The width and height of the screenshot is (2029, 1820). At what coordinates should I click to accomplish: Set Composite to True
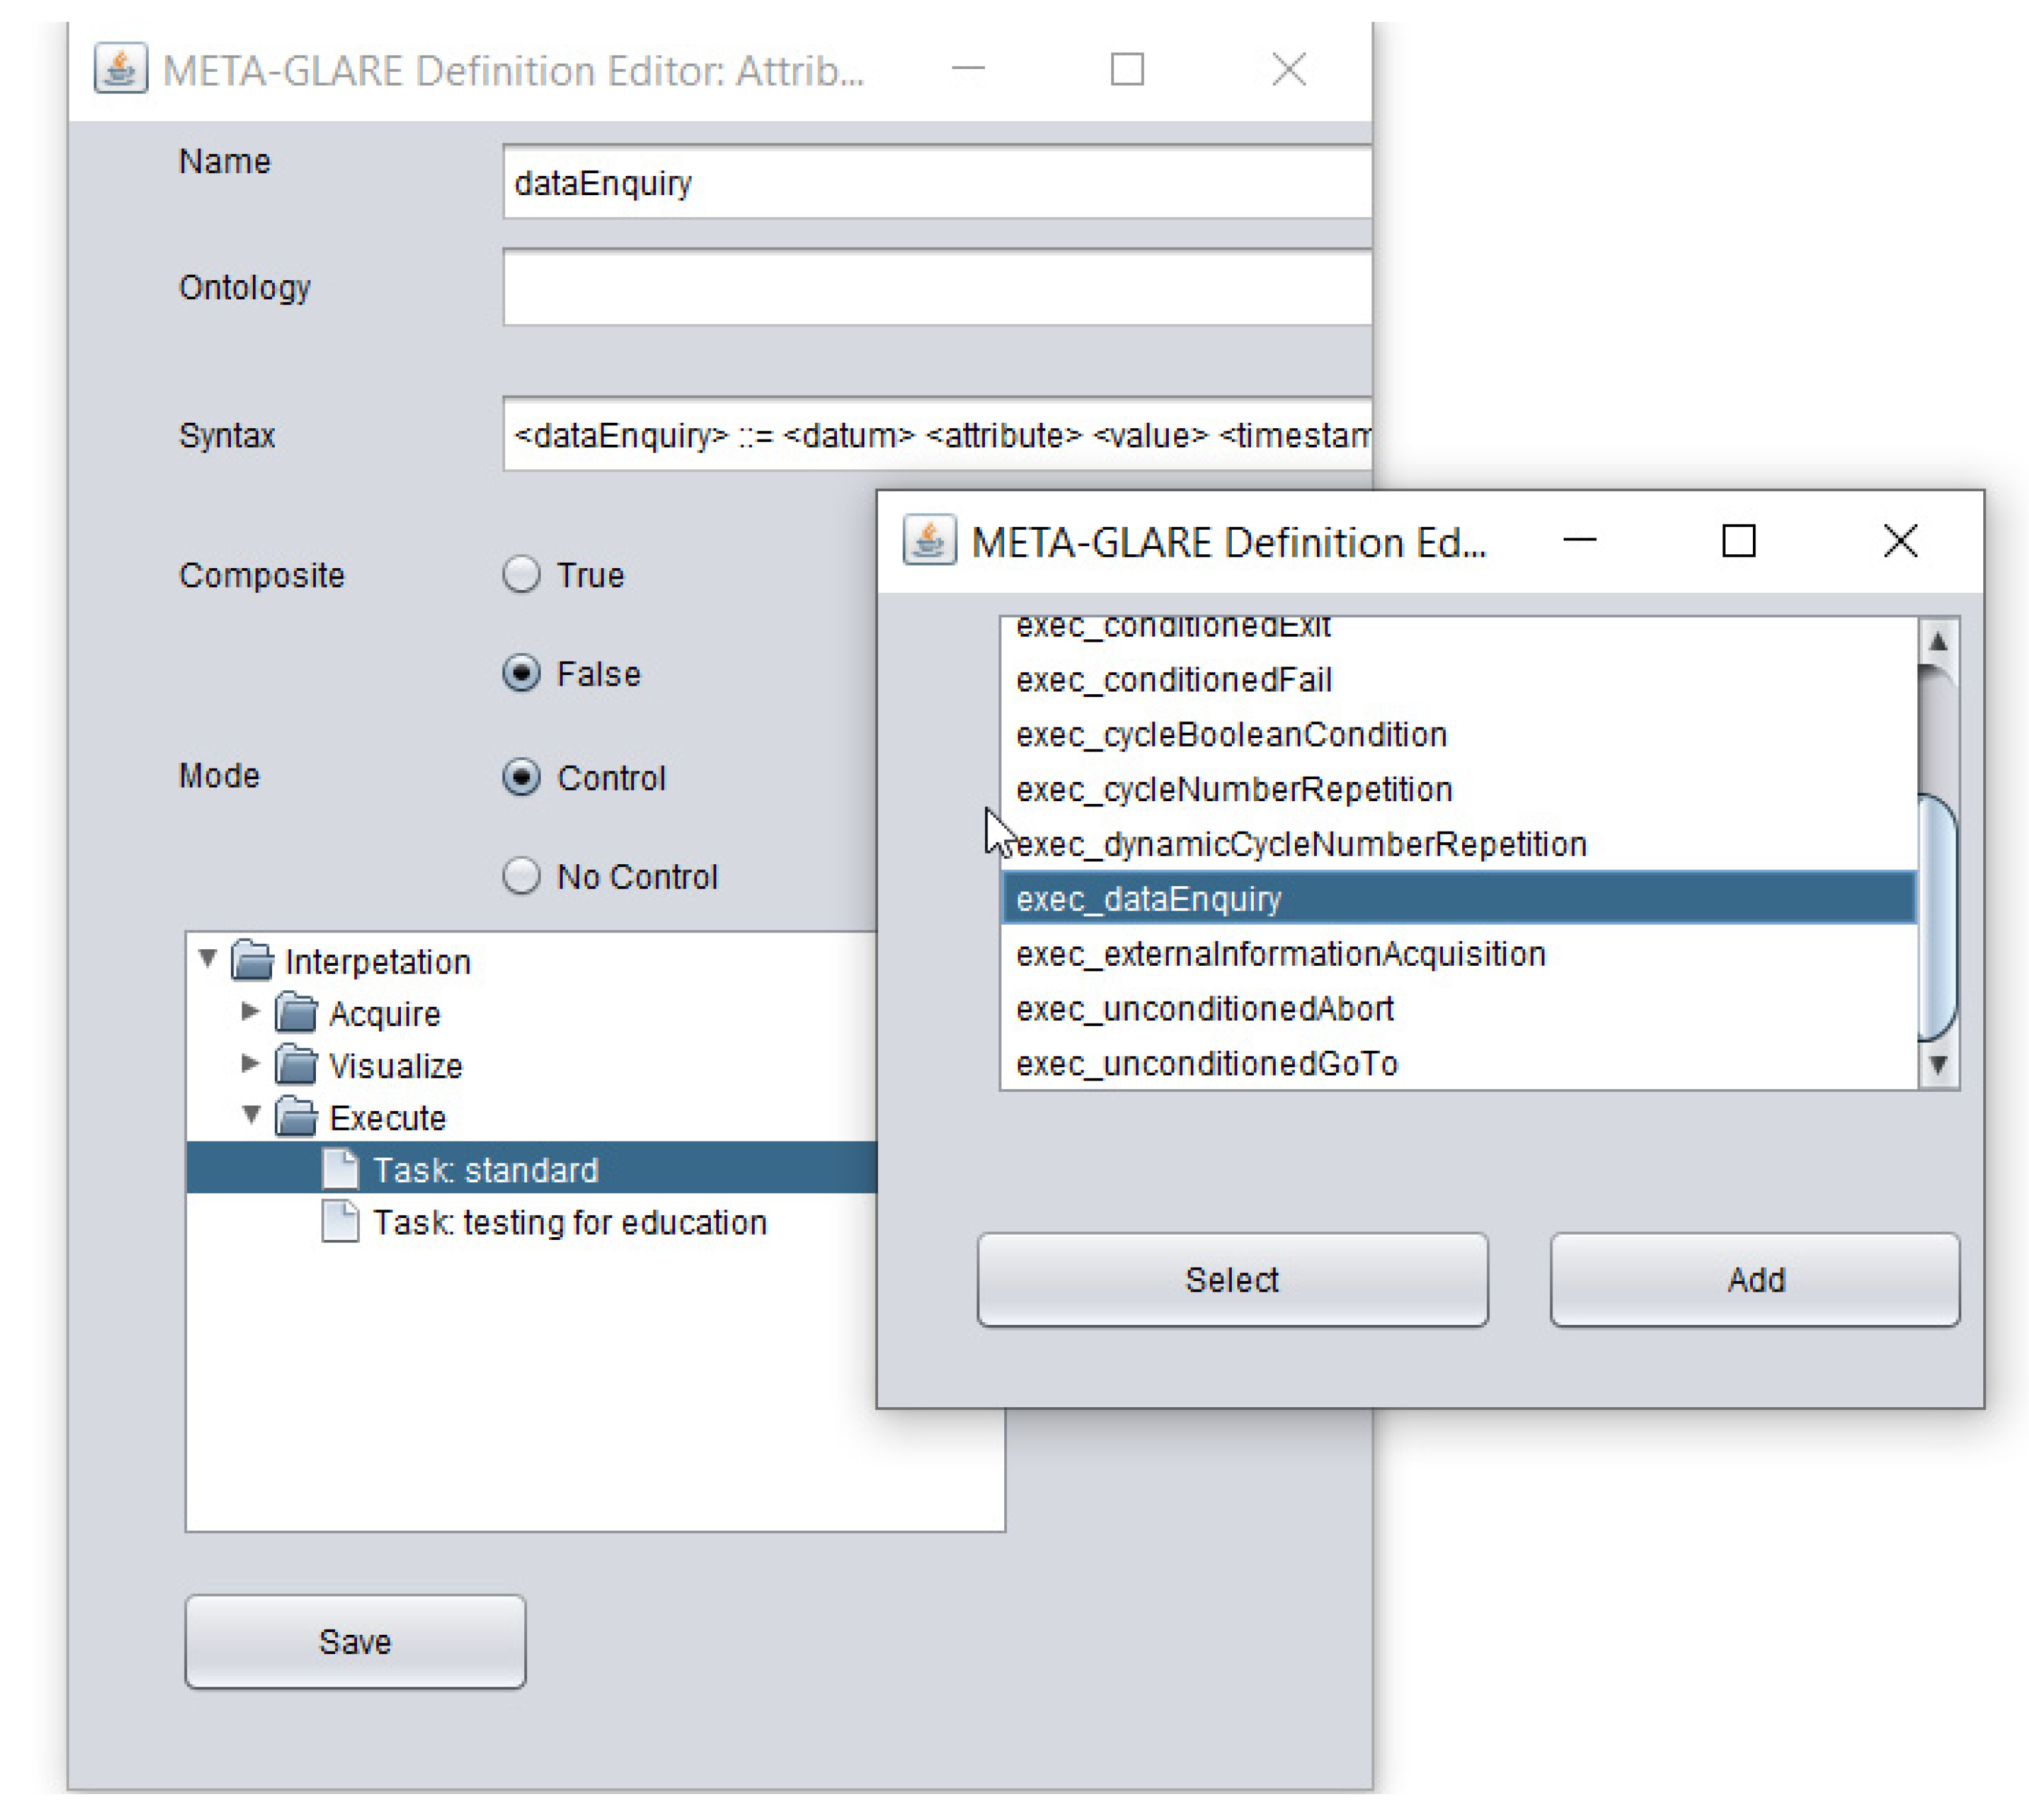tap(521, 574)
